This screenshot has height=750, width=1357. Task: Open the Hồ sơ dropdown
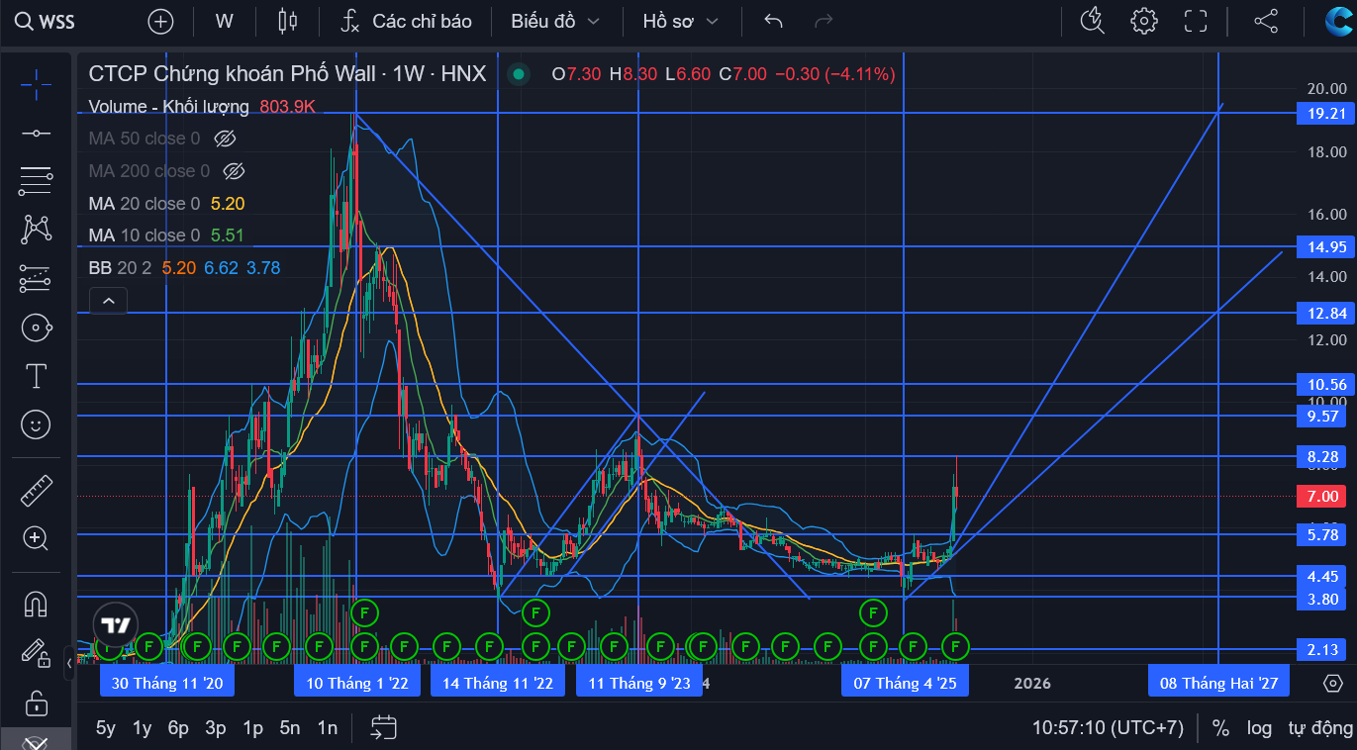(681, 21)
